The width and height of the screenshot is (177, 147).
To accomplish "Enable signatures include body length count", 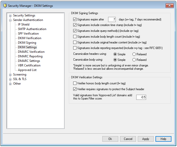I will pos(75,37).
